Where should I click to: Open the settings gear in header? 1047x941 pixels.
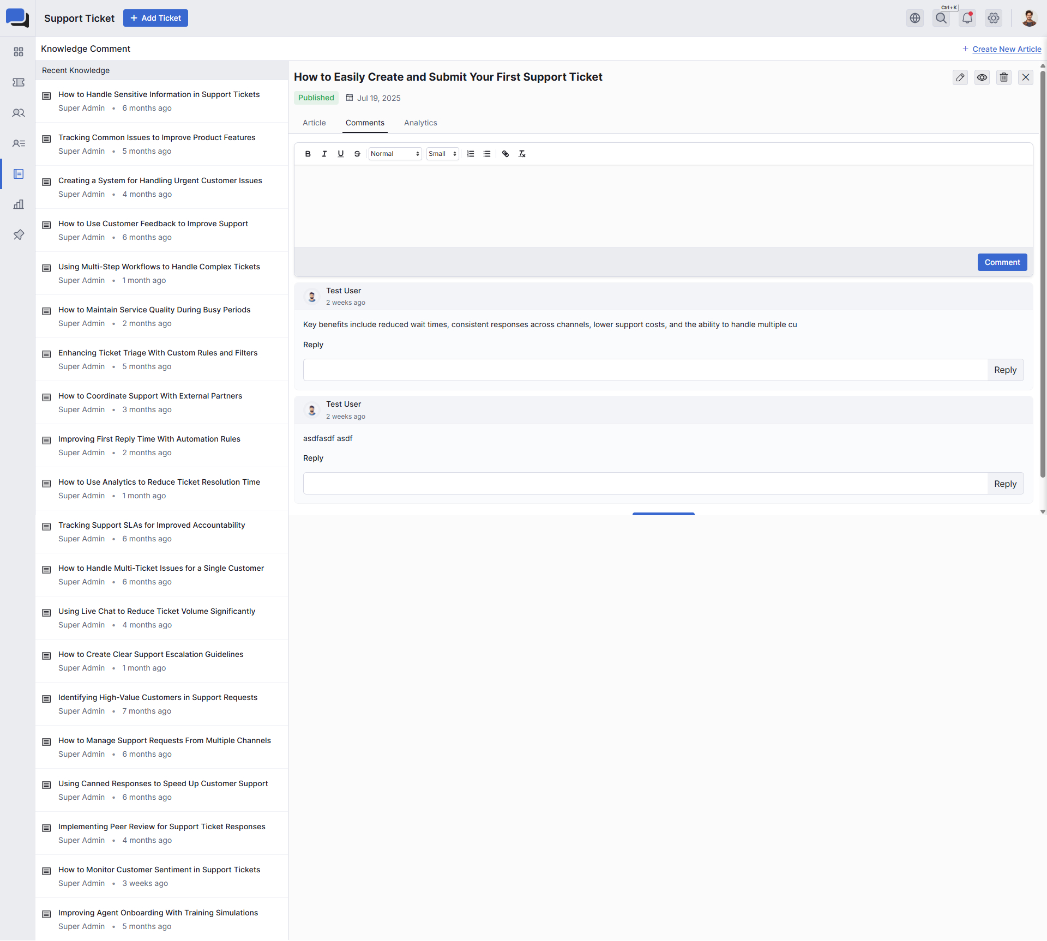point(993,18)
